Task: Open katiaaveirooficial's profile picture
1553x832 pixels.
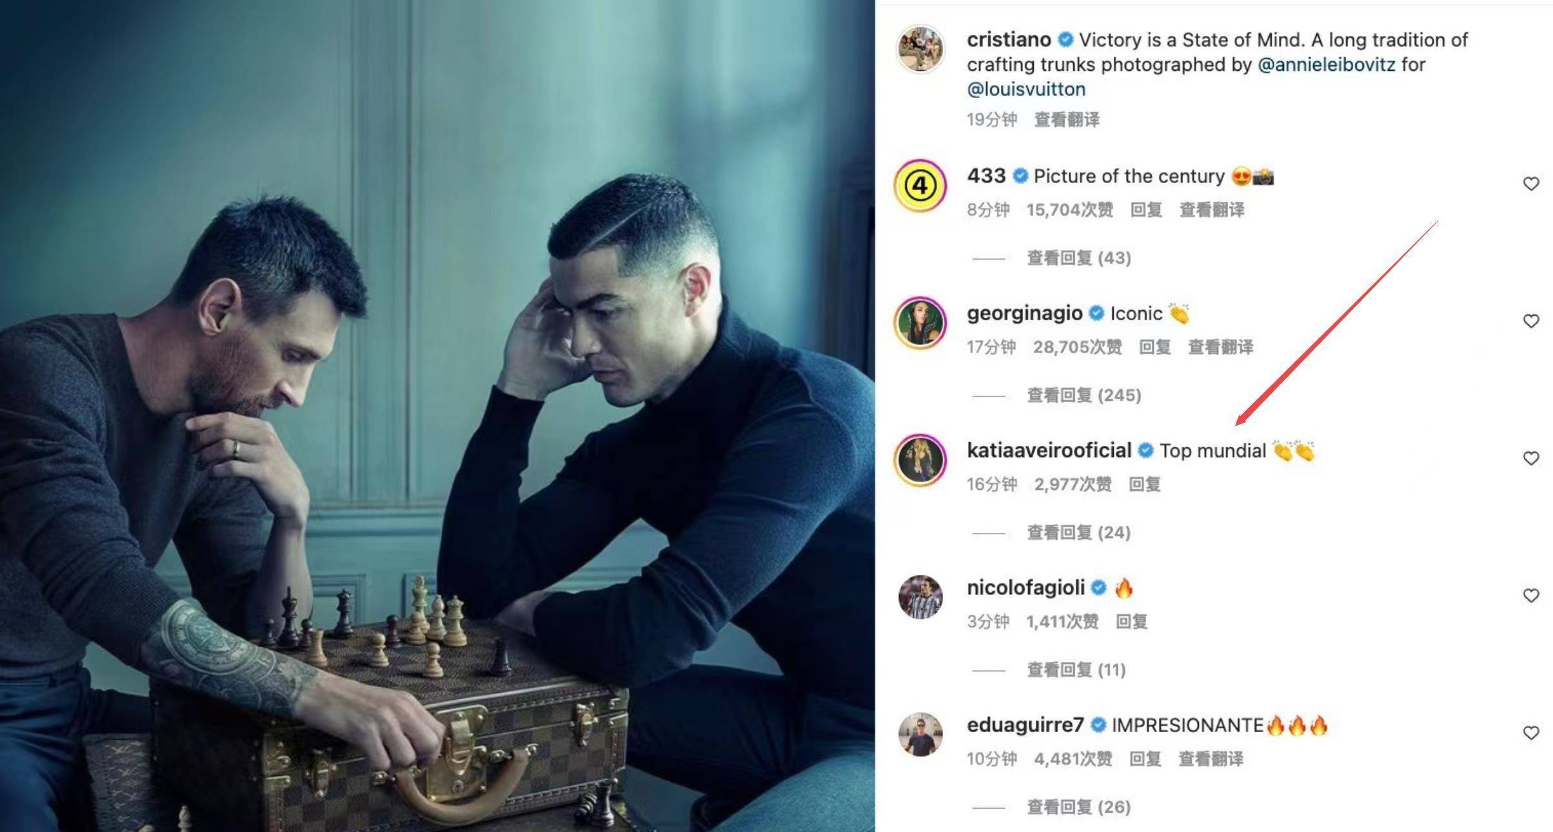Action: coord(920,460)
